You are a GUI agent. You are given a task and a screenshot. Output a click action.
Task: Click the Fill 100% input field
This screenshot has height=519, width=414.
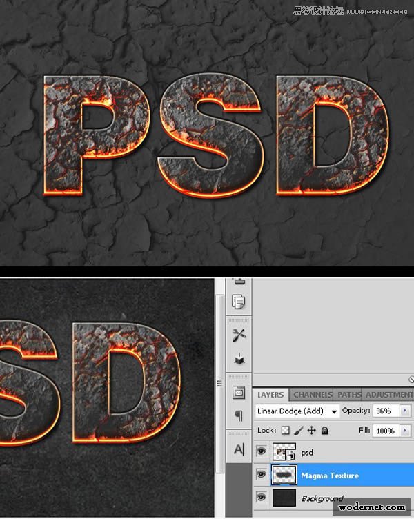(x=386, y=431)
